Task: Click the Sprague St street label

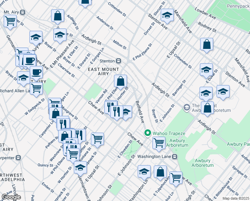Action: (x=240, y=172)
